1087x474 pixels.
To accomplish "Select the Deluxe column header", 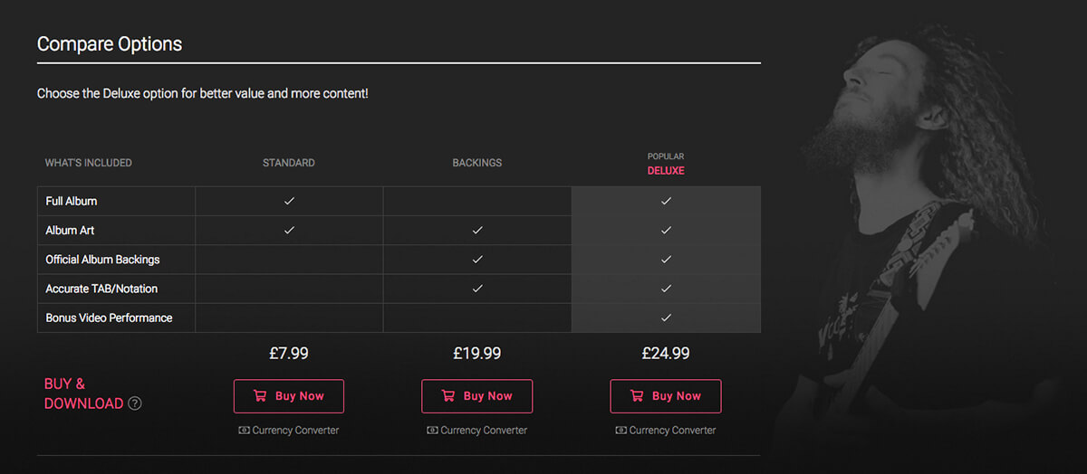I will (666, 170).
